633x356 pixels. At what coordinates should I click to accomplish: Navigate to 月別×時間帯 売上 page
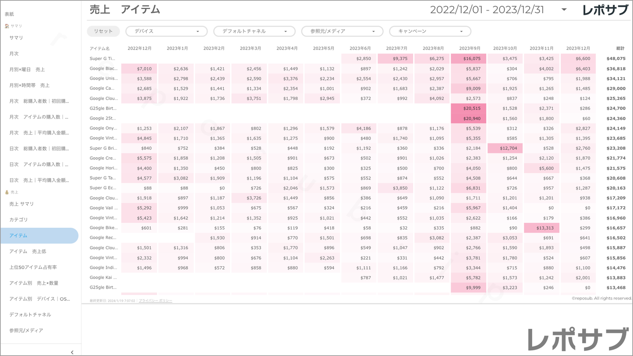(29, 85)
